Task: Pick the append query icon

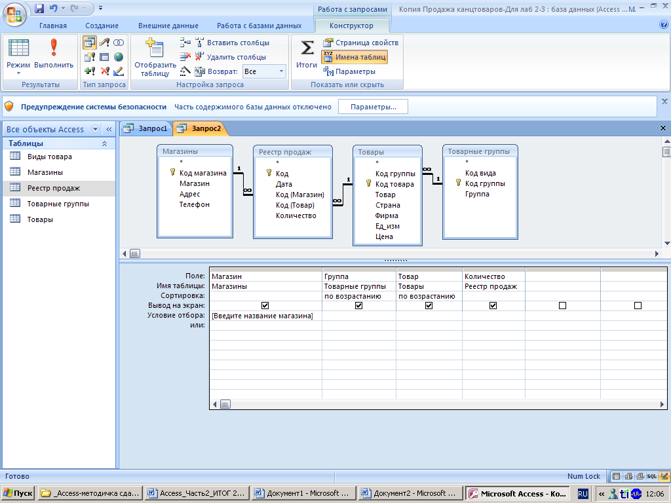Action: pos(89,71)
